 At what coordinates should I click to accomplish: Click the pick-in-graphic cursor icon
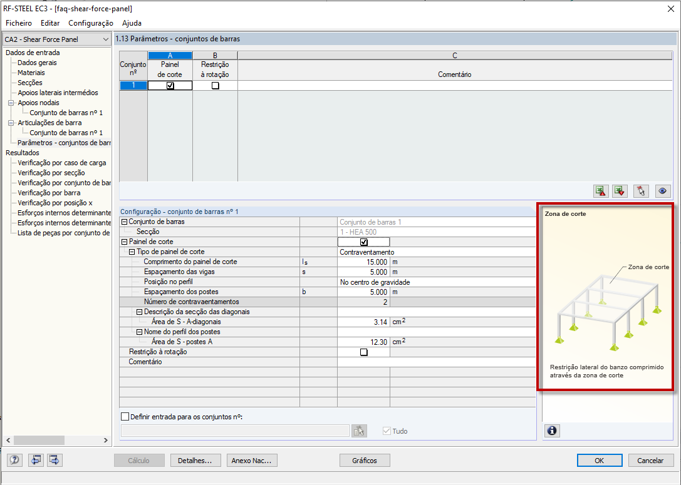click(x=641, y=191)
